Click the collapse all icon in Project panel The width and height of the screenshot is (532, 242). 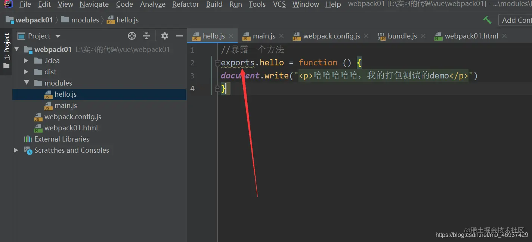146,36
